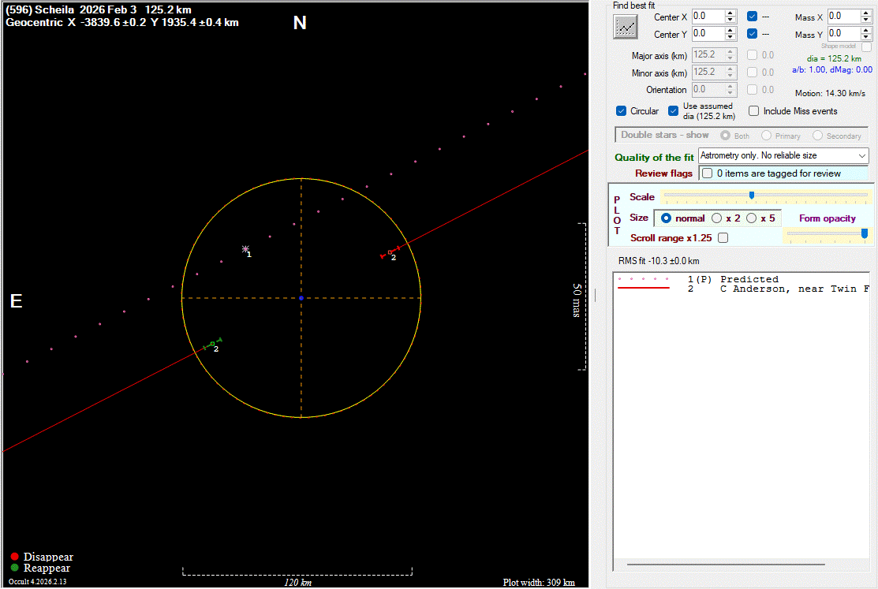Viewport: 878px width, 589px height.
Task: Toggle Use assumed dia checkbox
Action: tap(674, 111)
